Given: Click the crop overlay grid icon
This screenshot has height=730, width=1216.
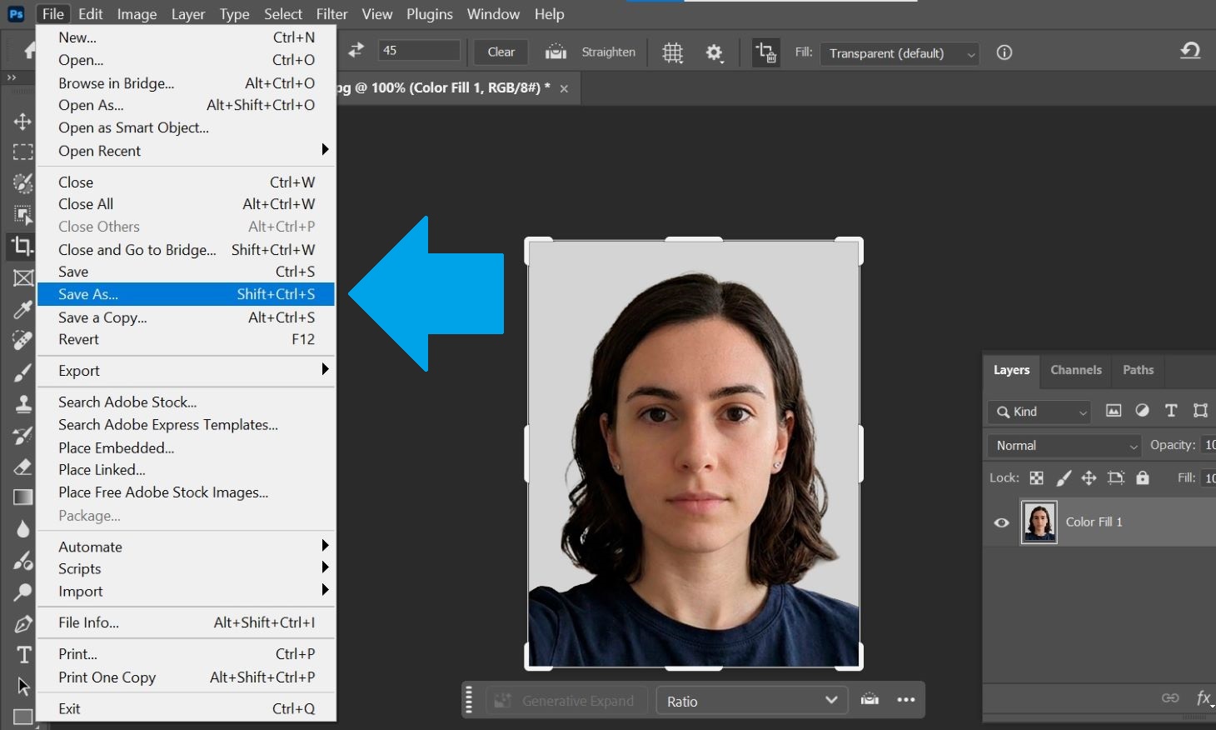Looking at the screenshot, I should pos(672,52).
